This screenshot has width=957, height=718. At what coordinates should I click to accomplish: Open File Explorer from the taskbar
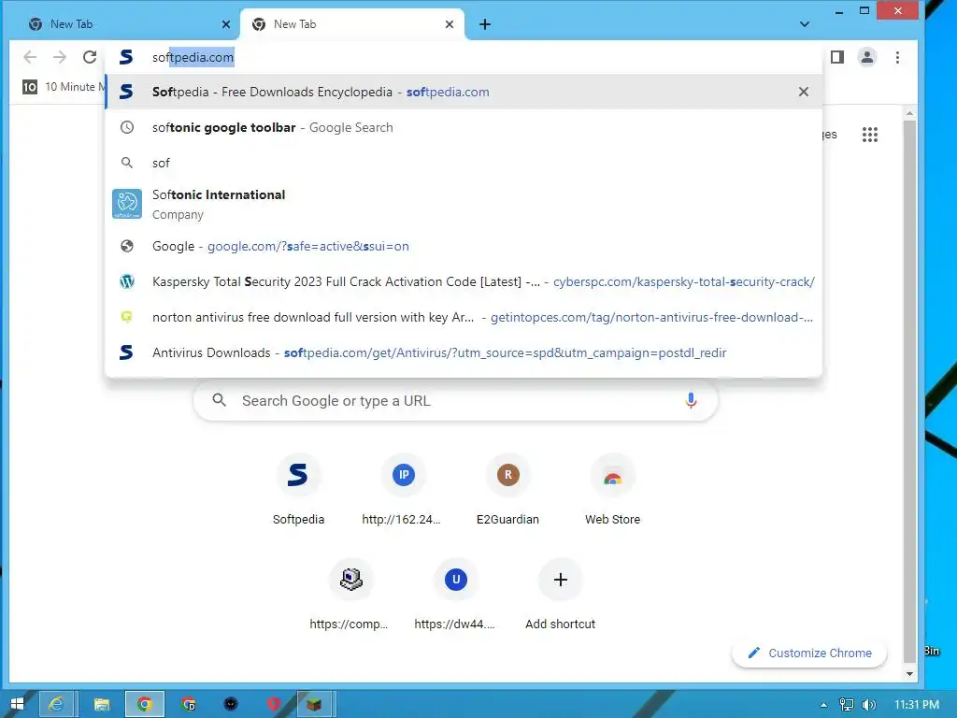click(x=101, y=703)
